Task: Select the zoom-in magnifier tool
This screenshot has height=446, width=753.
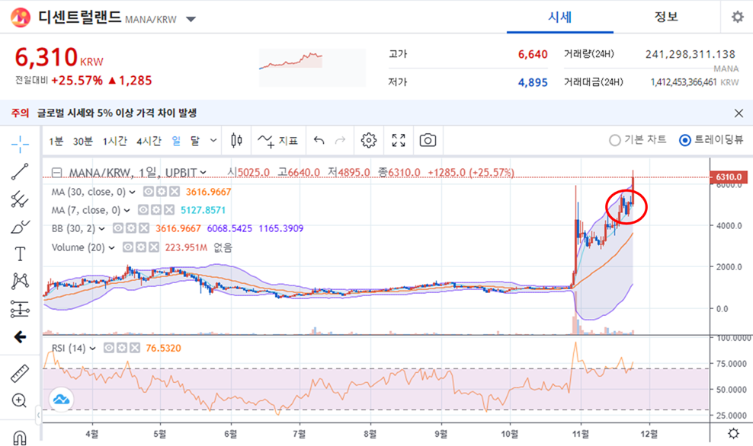Action: (20, 400)
